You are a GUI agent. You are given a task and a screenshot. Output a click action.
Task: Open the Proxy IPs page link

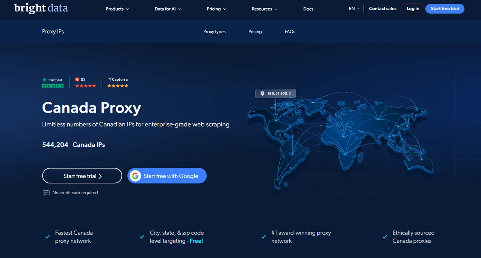53,31
